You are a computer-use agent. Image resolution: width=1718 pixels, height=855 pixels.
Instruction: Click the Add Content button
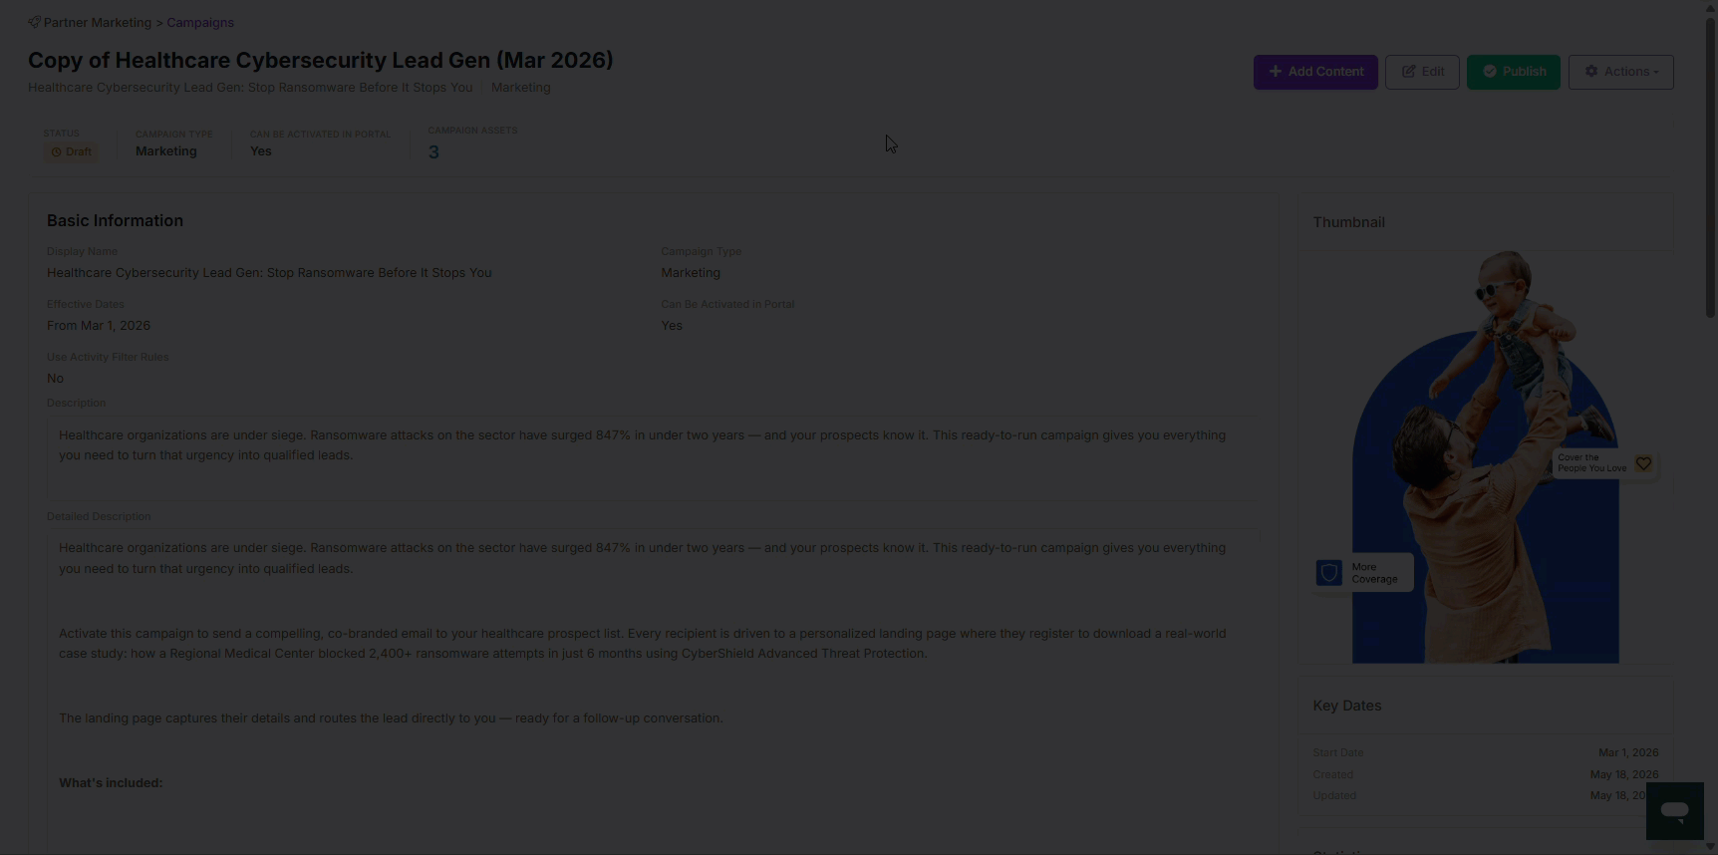pyautogui.click(x=1315, y=72)
